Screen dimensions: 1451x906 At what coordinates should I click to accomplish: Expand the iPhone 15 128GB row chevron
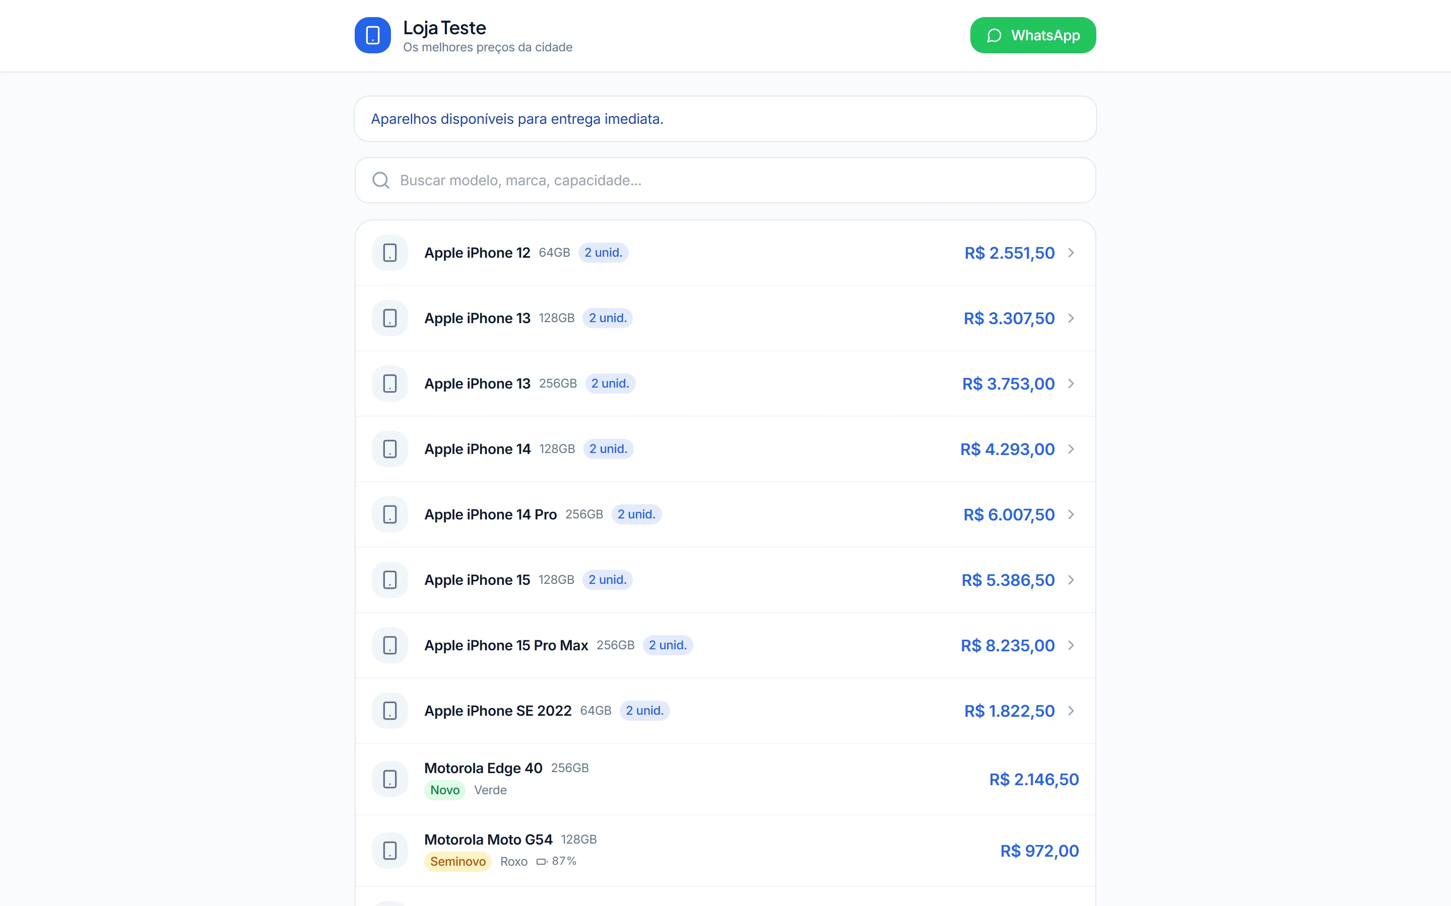1071,580
